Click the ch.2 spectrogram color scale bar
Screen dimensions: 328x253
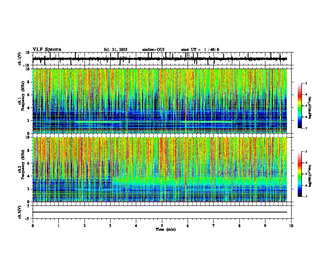point(300,174)
